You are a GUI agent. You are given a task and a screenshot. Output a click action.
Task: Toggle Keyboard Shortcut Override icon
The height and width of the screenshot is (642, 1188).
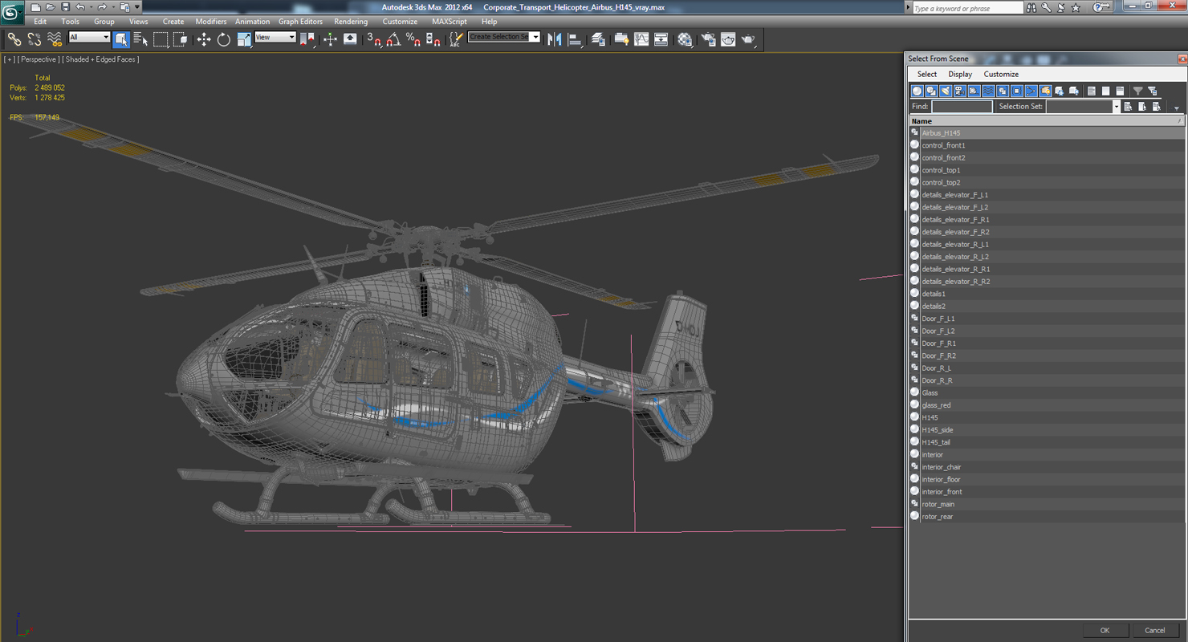pos(350,39)
